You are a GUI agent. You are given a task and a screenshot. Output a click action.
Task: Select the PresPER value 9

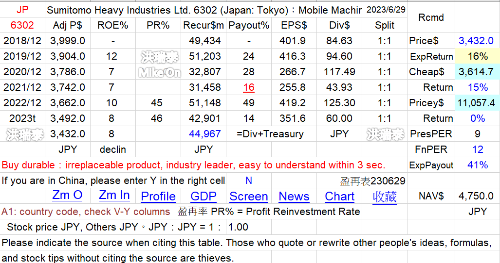click(477, 134)
